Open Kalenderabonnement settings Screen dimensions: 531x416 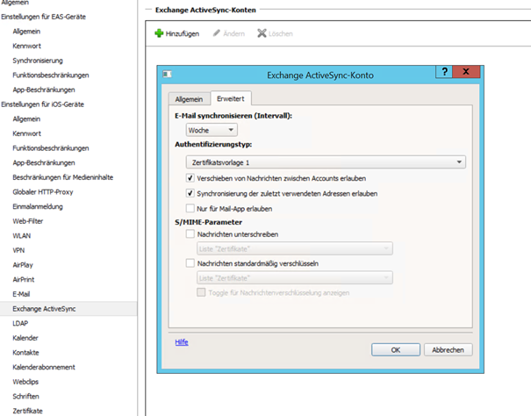[44, 367]
